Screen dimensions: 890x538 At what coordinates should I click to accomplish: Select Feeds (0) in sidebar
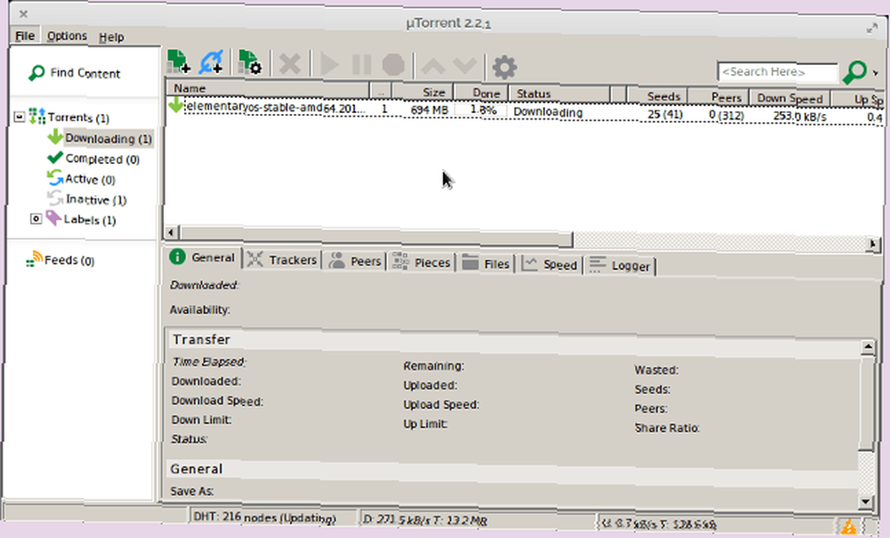pyautogui.click(x=69, y=260)
